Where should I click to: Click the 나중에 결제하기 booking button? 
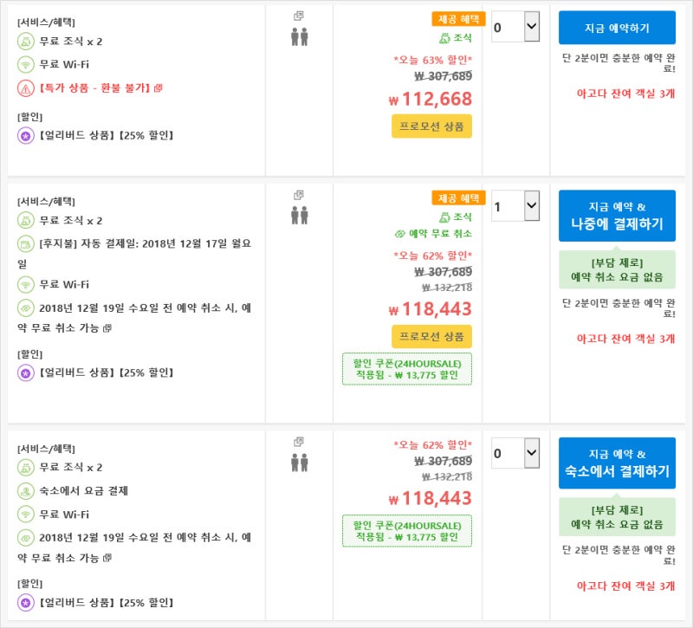point(617,217)
